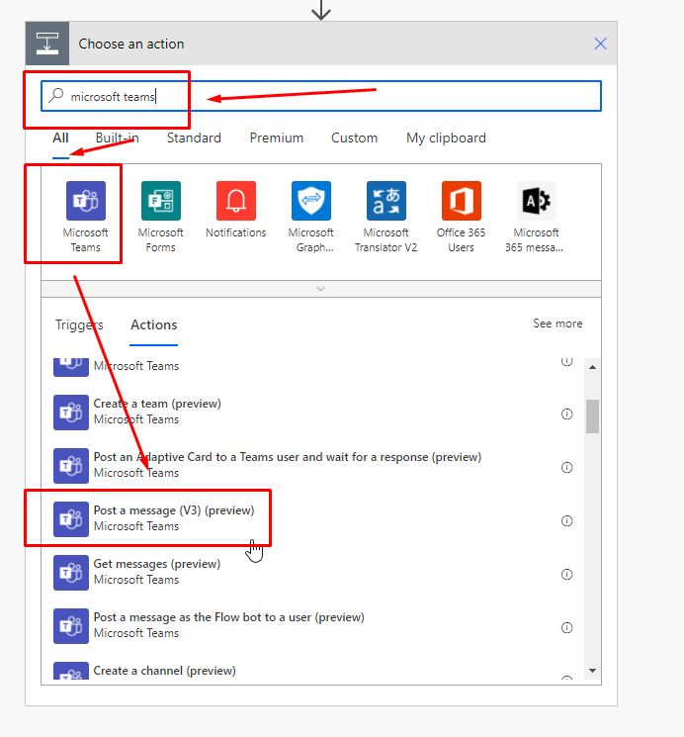The height and width of the screenshot is (737, 684).
Task: Click the search magnifier icon
Action: (x=56, y=95)
